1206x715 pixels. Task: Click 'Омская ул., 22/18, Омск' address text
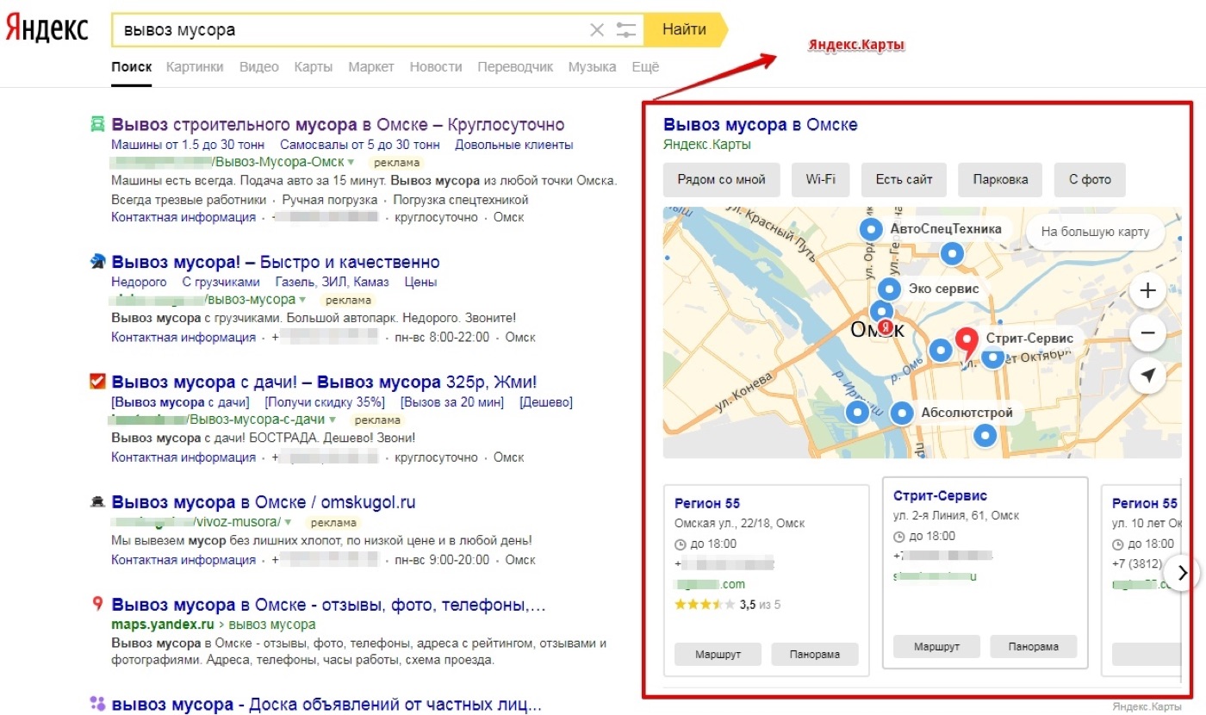(x=740, y=524)
